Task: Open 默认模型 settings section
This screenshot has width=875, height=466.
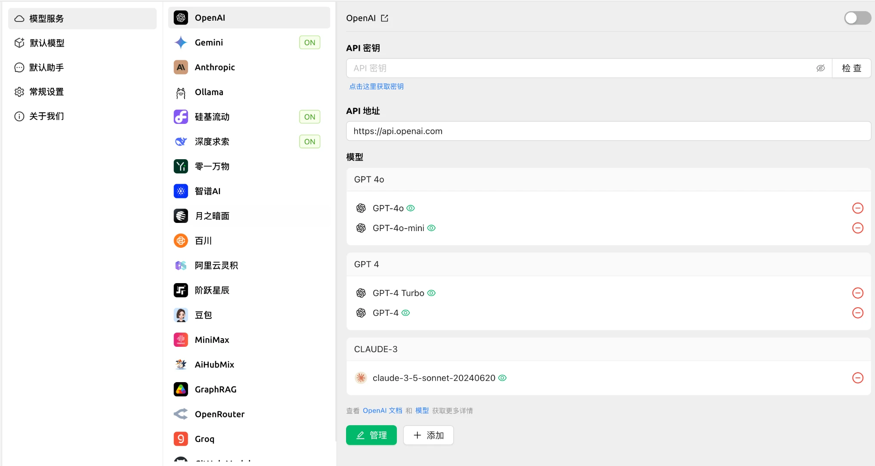Action: click(47, 43)
